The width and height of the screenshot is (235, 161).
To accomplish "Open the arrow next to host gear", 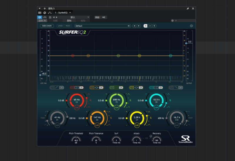I will click(x=176, y=20).
